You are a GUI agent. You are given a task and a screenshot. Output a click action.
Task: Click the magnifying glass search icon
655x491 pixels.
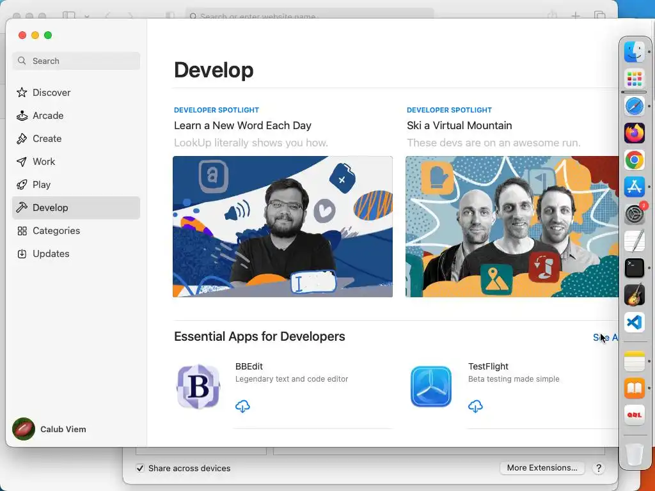pyautogui.click(x=22, y=61)
